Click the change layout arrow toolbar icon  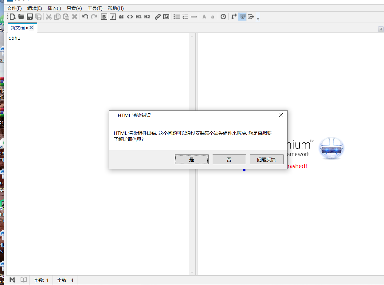point(234,17)
